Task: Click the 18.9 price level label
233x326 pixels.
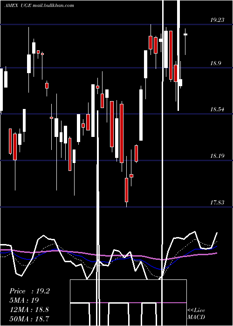Action: (215, 63)
